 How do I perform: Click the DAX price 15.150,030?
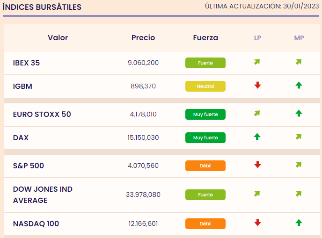143,138
